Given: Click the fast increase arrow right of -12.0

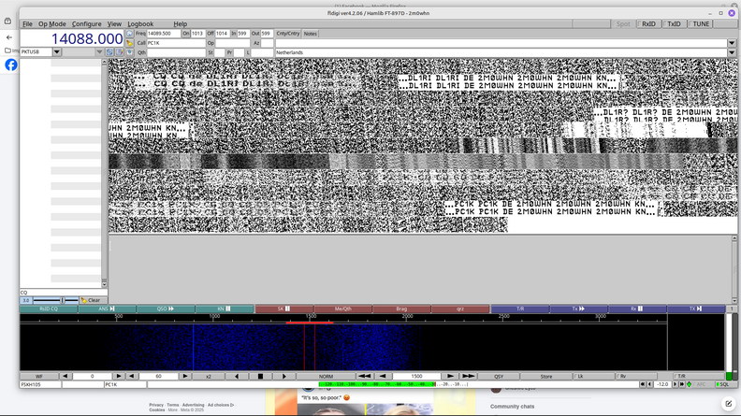Looking at the screenshot, I should [682, 384].
